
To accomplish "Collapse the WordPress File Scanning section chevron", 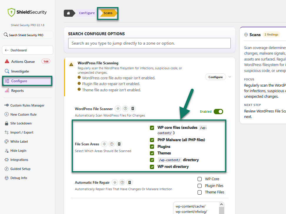I will pyautogui.click(x=230, y=77).
